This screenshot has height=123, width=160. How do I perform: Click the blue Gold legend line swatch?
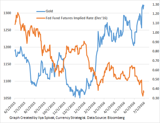41,11
